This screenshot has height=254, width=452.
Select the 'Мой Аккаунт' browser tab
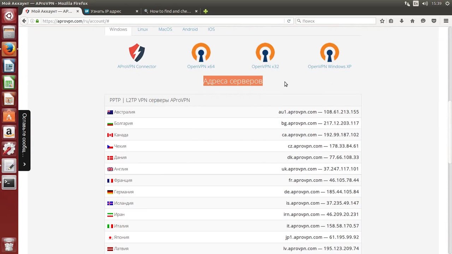(52, 11)
